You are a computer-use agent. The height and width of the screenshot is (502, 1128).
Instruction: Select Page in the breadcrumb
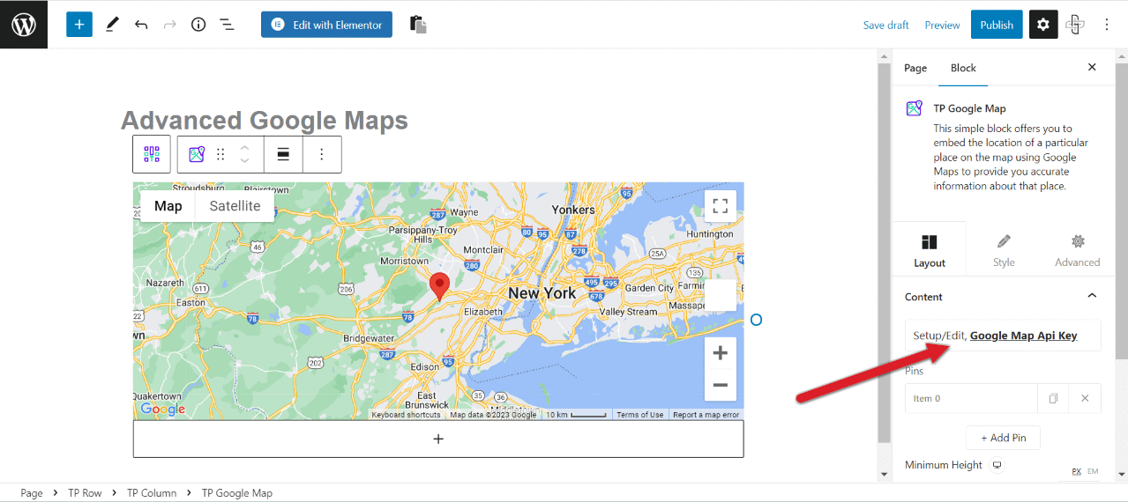click(x=32, y=493)
